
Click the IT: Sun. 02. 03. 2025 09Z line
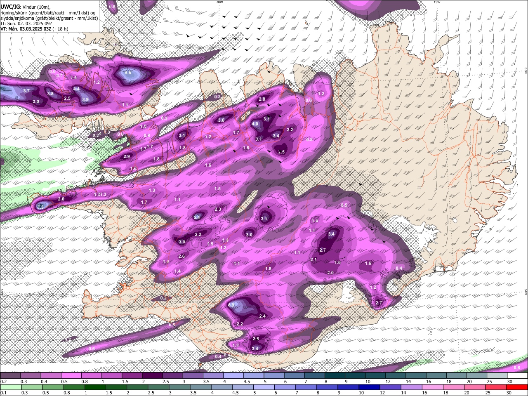26,24
